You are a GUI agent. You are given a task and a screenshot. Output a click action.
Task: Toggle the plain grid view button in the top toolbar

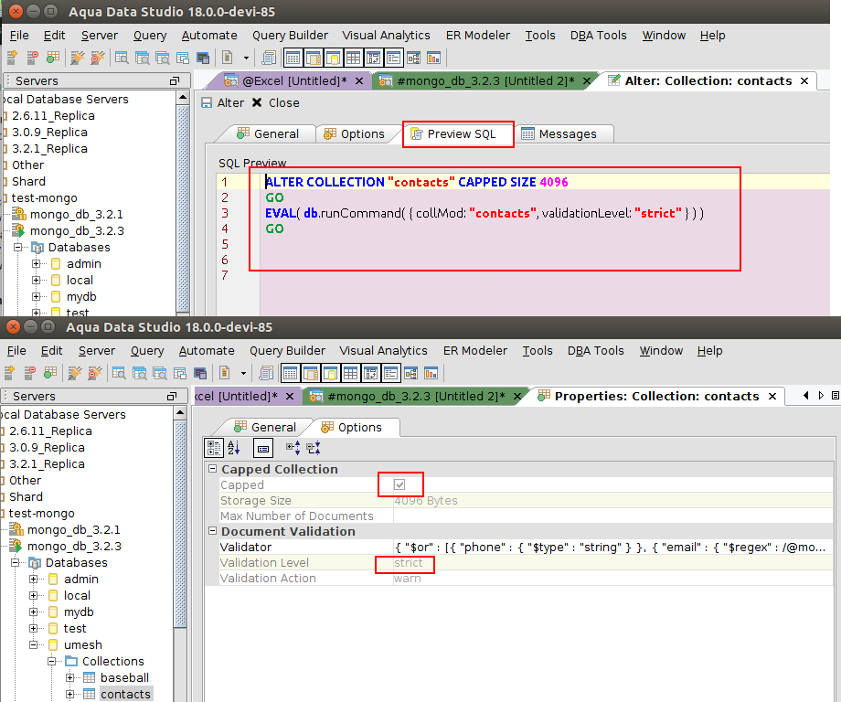[353, 58]
